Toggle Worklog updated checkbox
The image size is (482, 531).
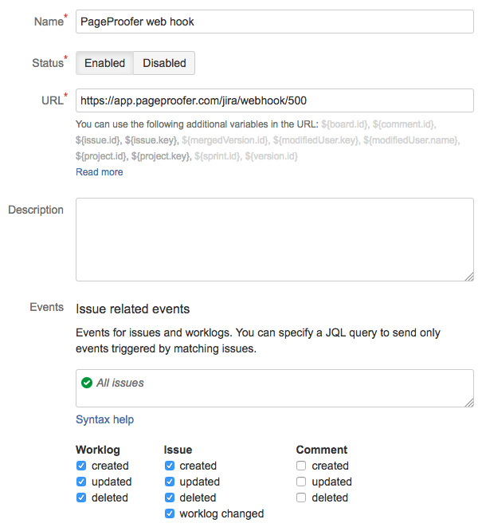[81, 482]
